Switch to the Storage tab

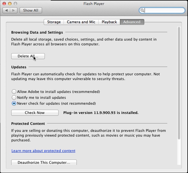click(x=54, y=22)
